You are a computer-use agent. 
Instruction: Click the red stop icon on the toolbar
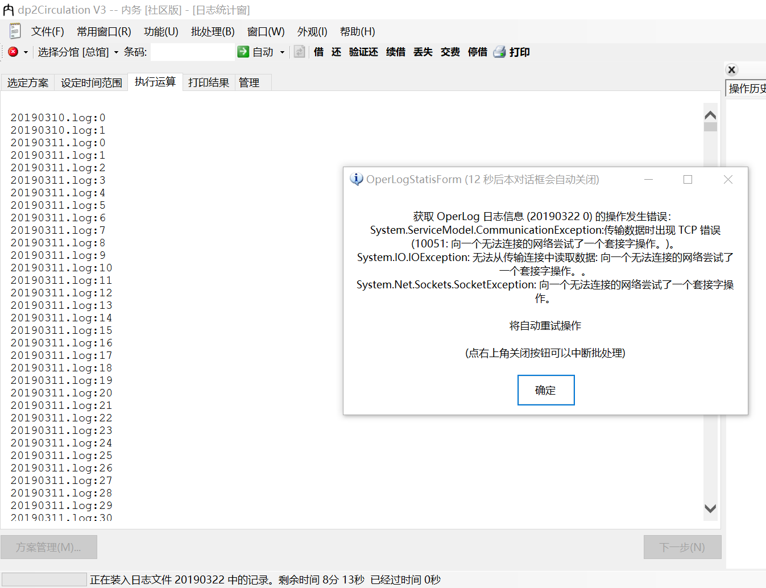pos(13,52)
